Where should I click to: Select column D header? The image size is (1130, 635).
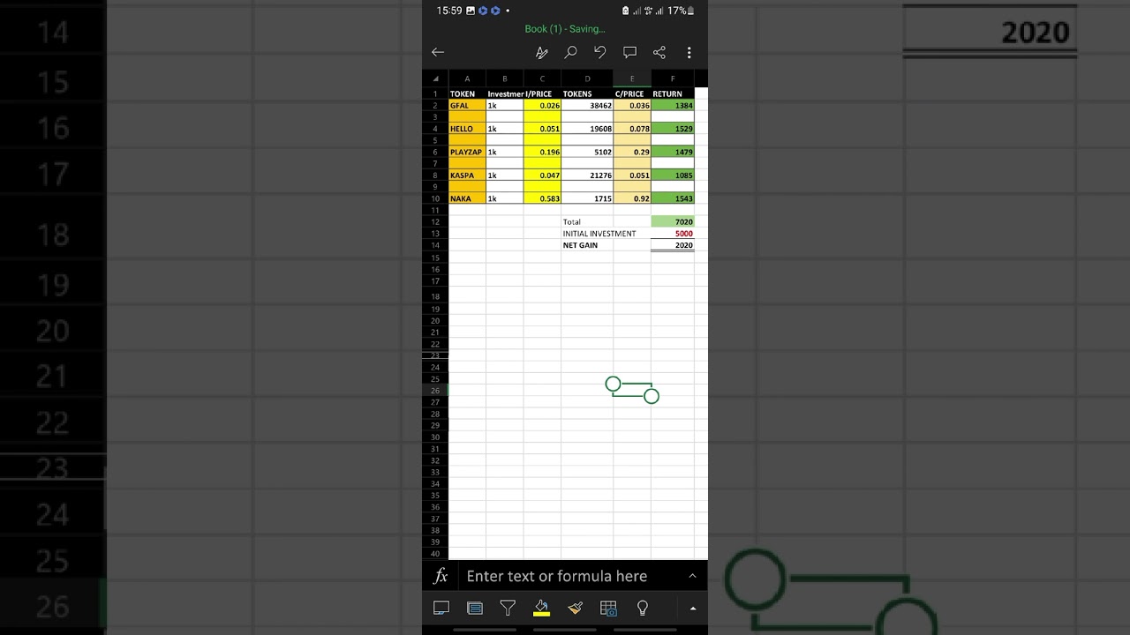[587, 79]
